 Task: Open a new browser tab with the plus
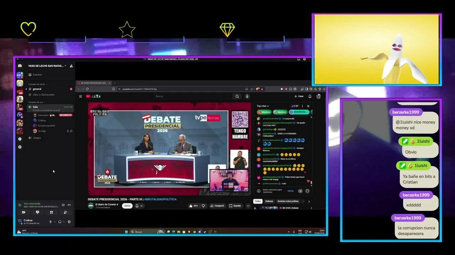coord(114,83)
